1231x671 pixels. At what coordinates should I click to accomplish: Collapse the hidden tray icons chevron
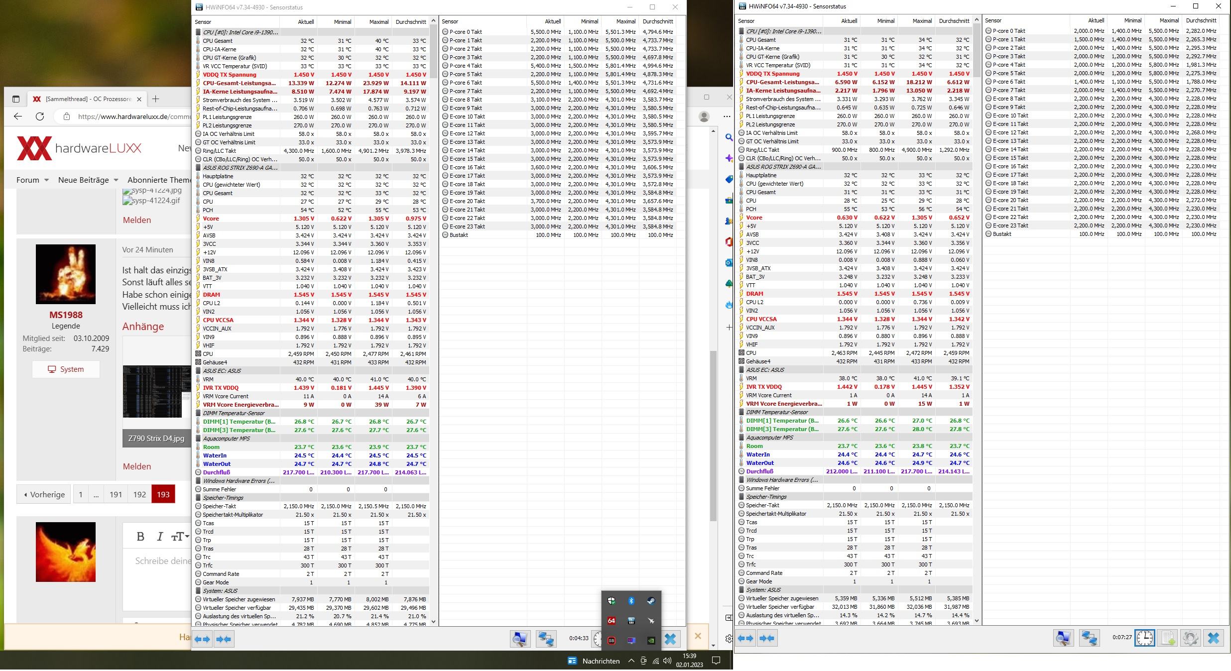tap(631, 661)
